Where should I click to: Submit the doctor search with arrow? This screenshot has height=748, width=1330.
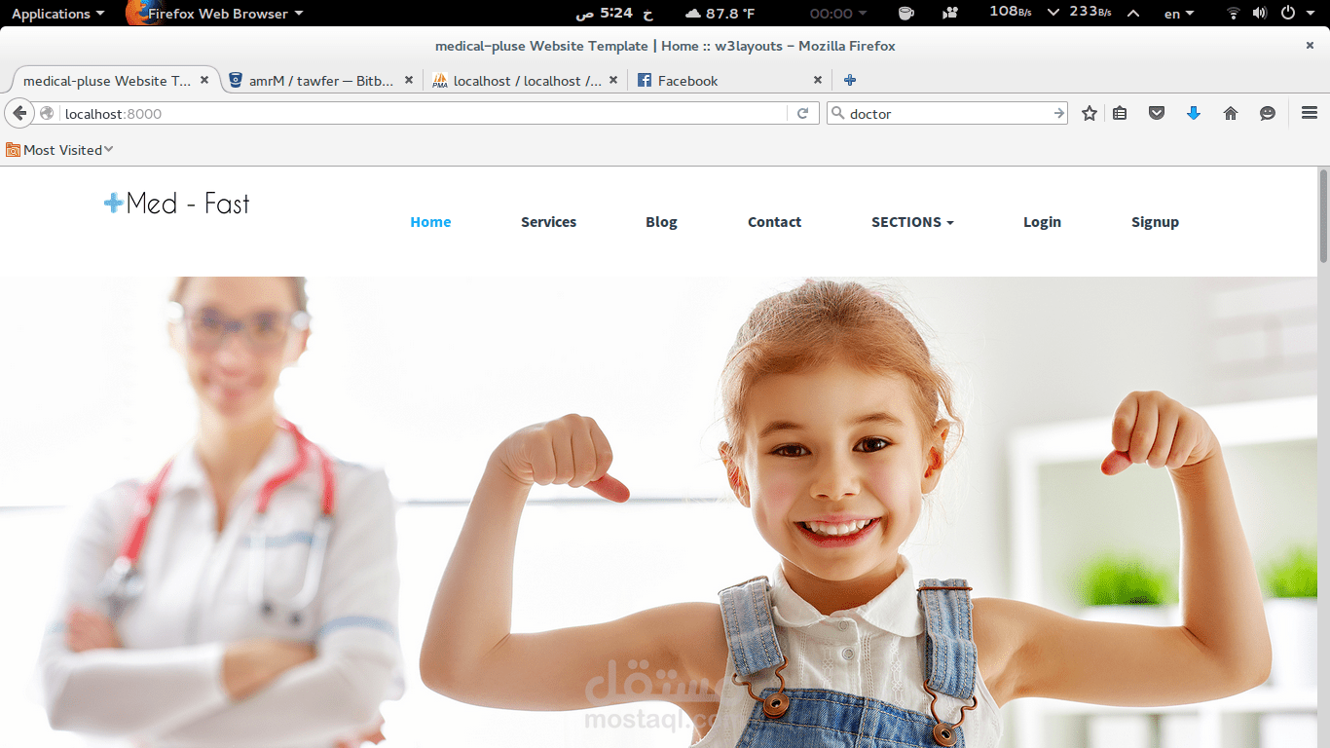pyautogui.click(x=1058, y=114)
